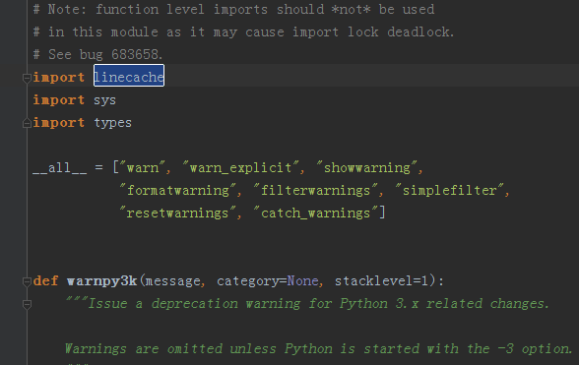Image resolution: width=579 pixels, height=365 pixels.
Task: Collapse the import block at linecache line
Action: click(x=27, y=79)
